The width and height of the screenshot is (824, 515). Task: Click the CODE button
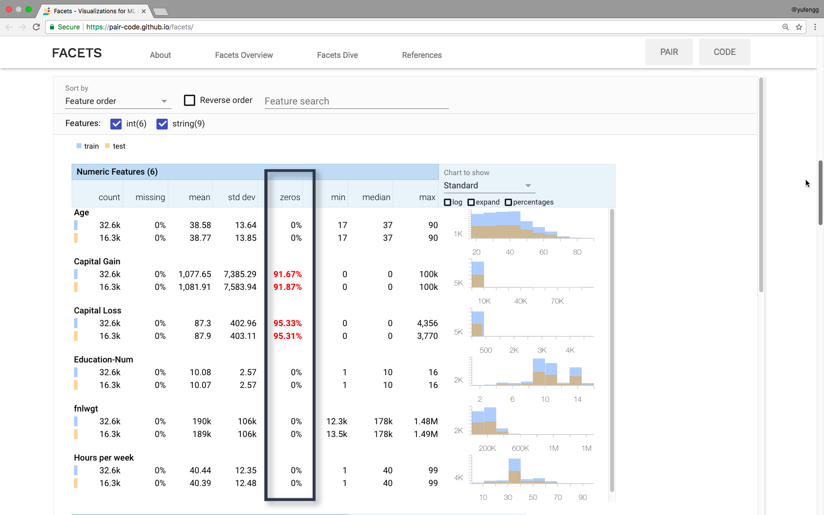click(724, 51)
